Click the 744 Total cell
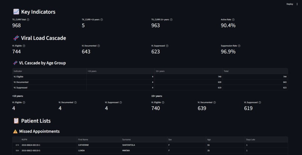Image resolution: width=302 pixels, height=155 pixels. pyautogui.click(x=255, y=77)
